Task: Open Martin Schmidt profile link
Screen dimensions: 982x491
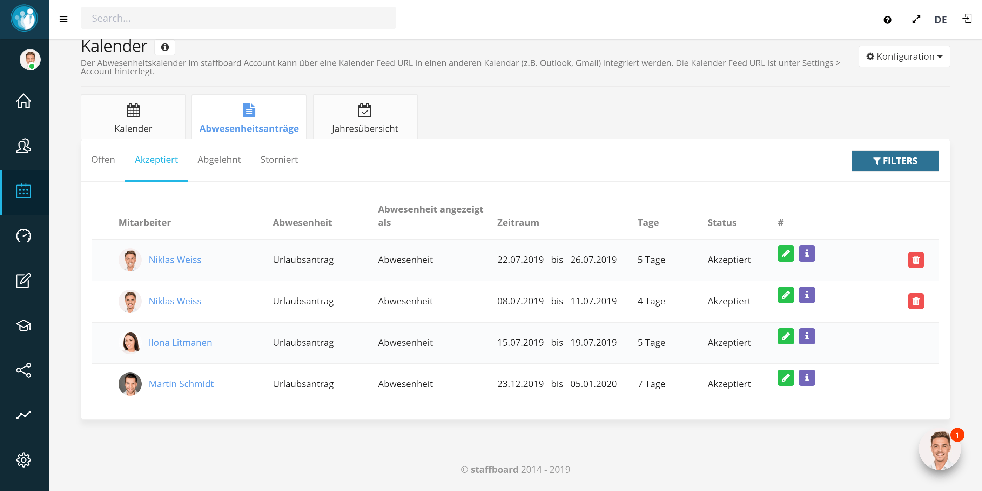Action: pyautogui.click(x=181, y=384)
